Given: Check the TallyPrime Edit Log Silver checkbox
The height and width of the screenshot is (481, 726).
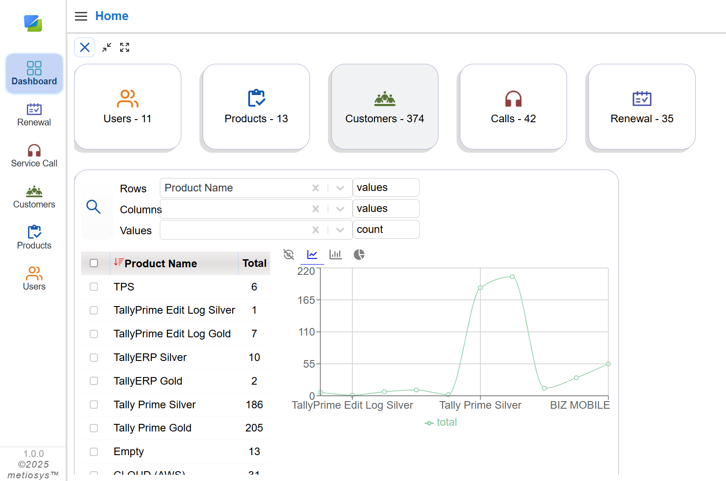Looking at the screenshot, I should (94, 310).
